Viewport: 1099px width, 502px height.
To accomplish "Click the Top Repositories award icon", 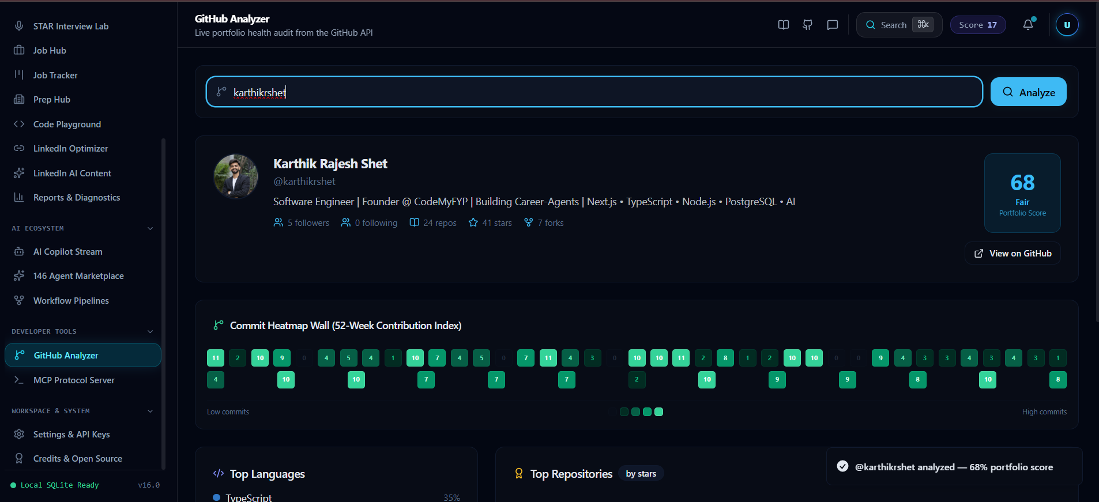I will click(519, 473).
